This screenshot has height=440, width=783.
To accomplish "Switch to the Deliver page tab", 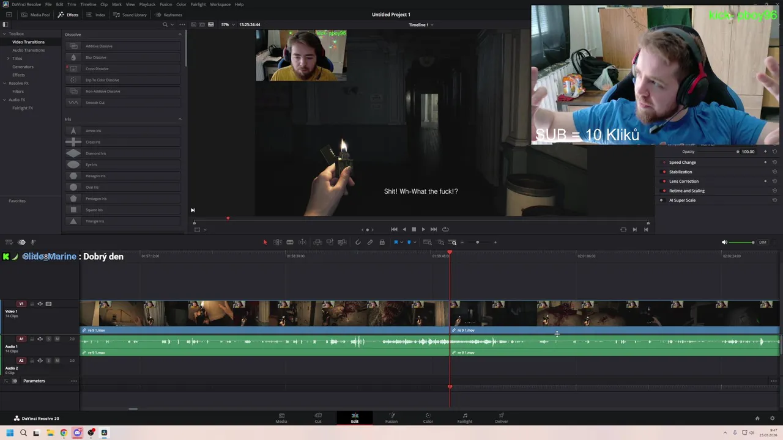I will (502, 418).
